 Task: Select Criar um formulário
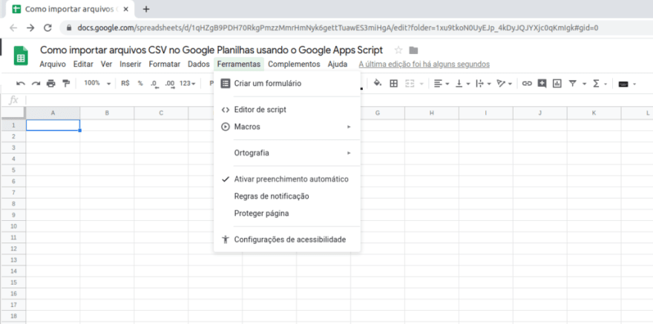287,84
